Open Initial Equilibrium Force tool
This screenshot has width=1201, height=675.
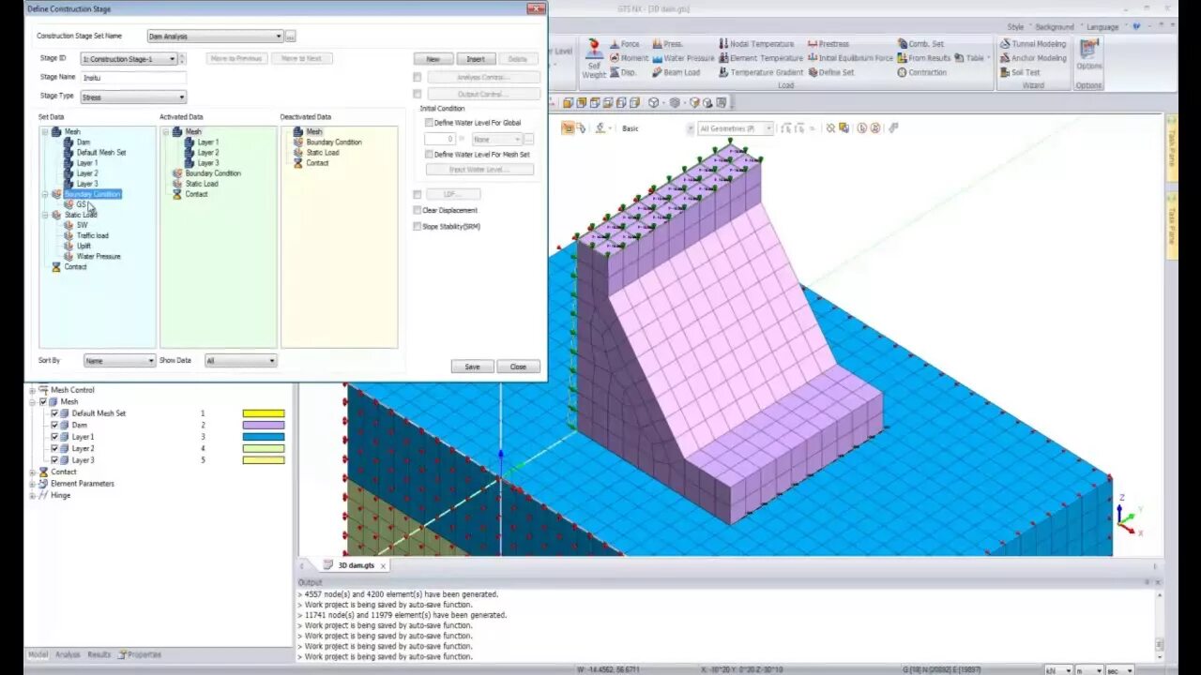click(850, 58)
